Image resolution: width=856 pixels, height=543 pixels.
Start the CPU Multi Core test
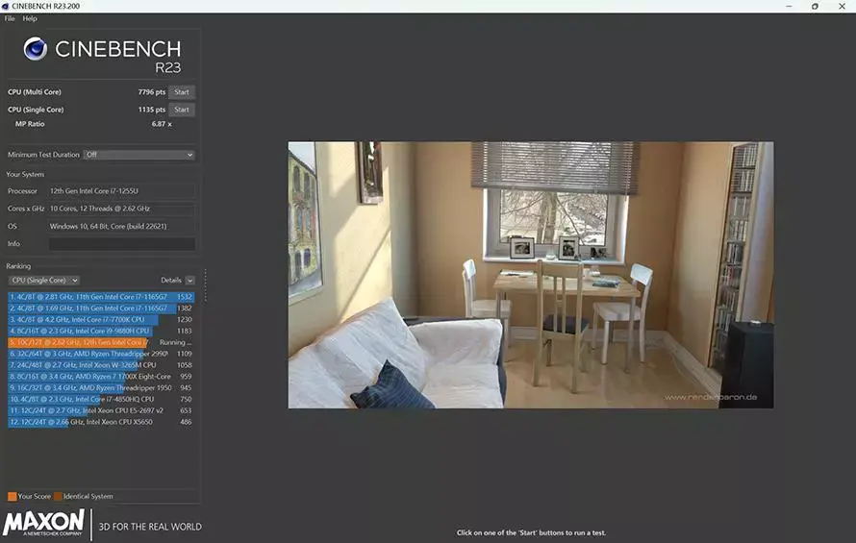click(x=182, y=92)
